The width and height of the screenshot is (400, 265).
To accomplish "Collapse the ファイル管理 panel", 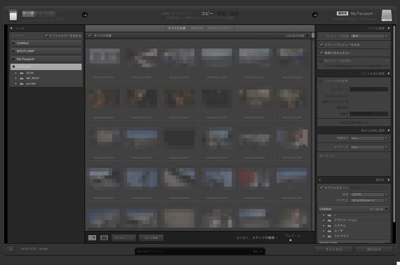I will point(389,28).
